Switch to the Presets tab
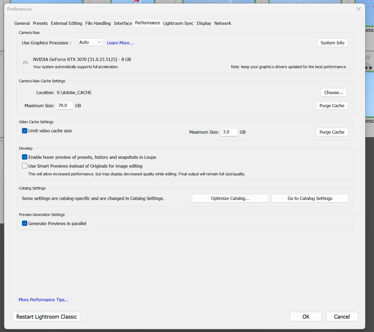Screen dimensions: 374x332 pos(40,23)
